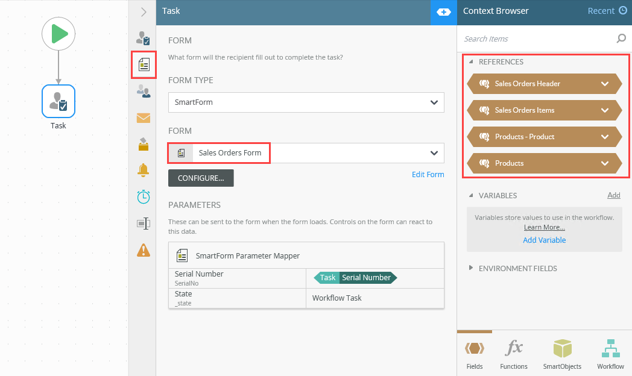Open the Form Type SmartForm dropdown

[306, 102]
